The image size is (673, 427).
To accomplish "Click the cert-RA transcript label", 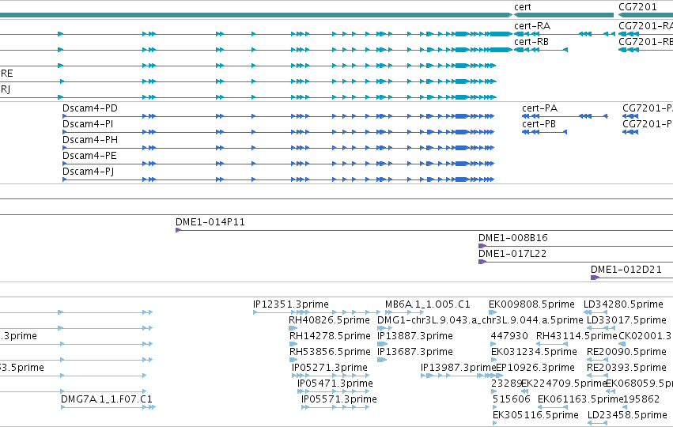I will point(532,26).
